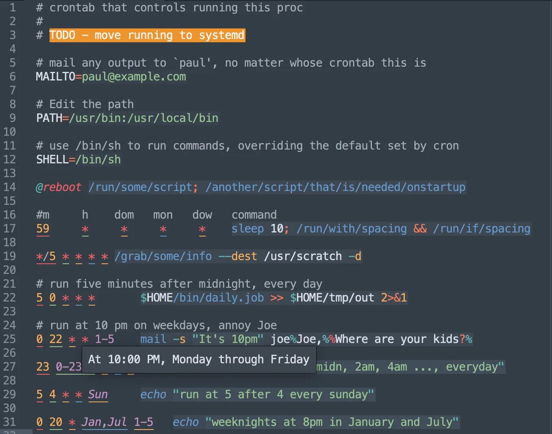Viewport: 552px width, 434px height.
Task: Click the "It's 10pm" string
Action: pyautogui.click(x=228, y=339)
